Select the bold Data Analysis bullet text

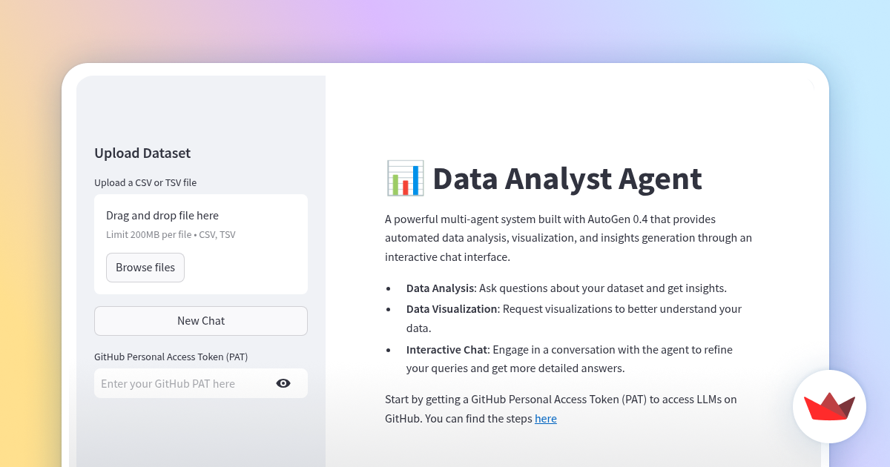[x=440, y=288]
